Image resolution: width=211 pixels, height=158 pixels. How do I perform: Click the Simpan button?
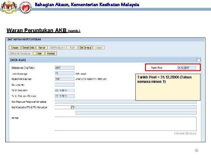tap(15, 48)
